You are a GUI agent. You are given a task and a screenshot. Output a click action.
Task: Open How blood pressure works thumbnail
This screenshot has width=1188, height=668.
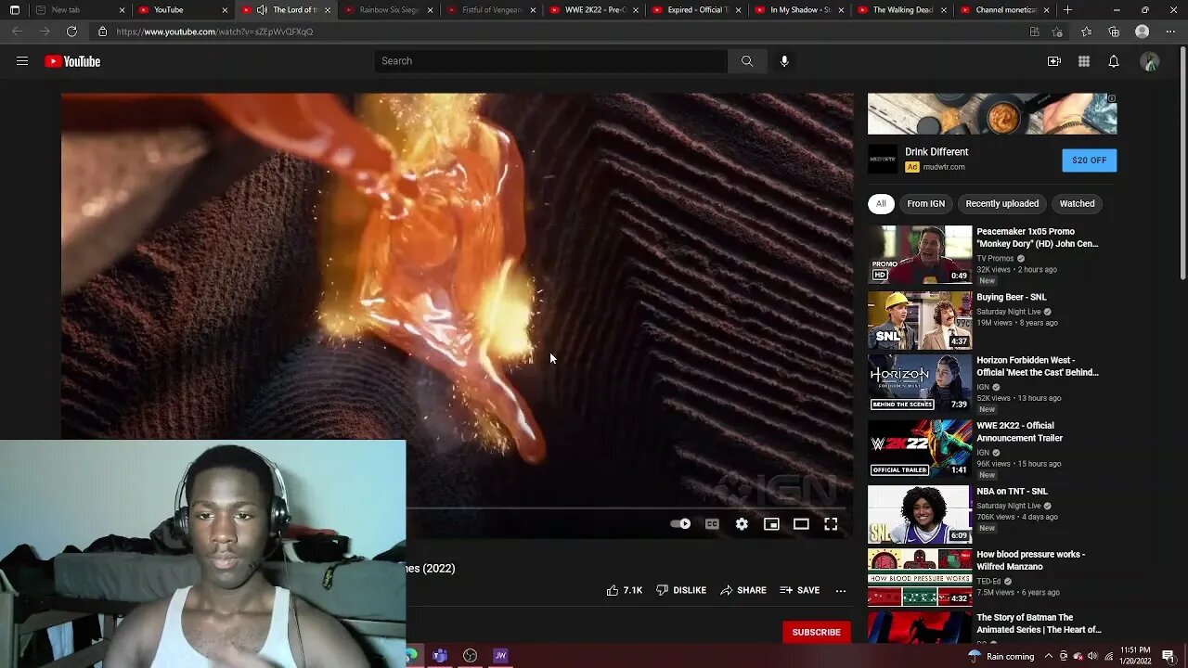[x=920, y=578]
